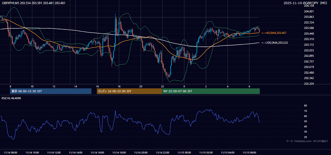Click the '2025-11-14 のGBP/JPY (M5)' heading
331x155 pixels.
306,3
